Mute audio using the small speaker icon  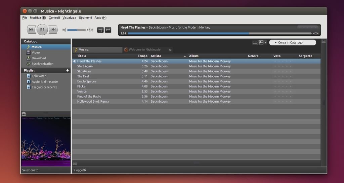(x=64, y=30)
